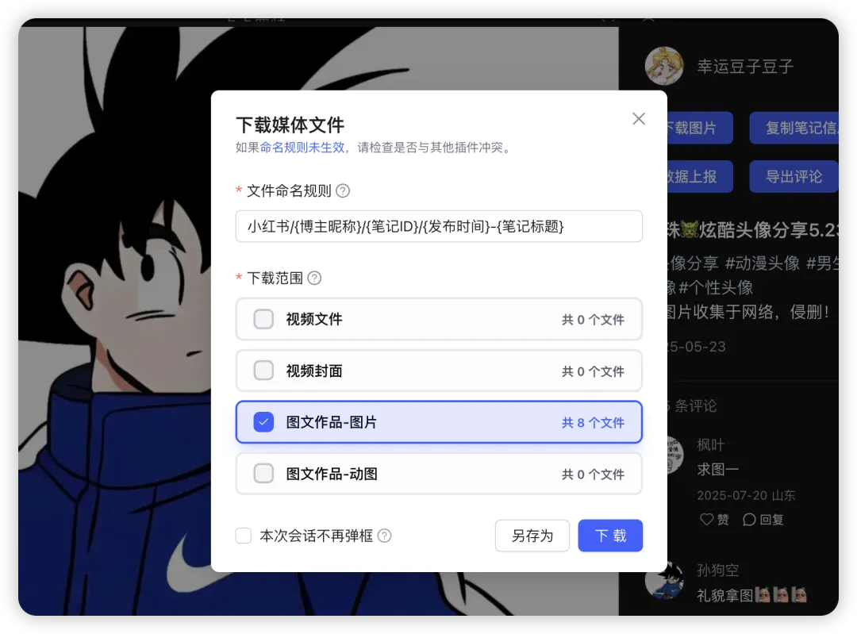Open 孙狗空 commenter avatar
The height and width of the screenshot is (634, 857).
coord(664,580)
